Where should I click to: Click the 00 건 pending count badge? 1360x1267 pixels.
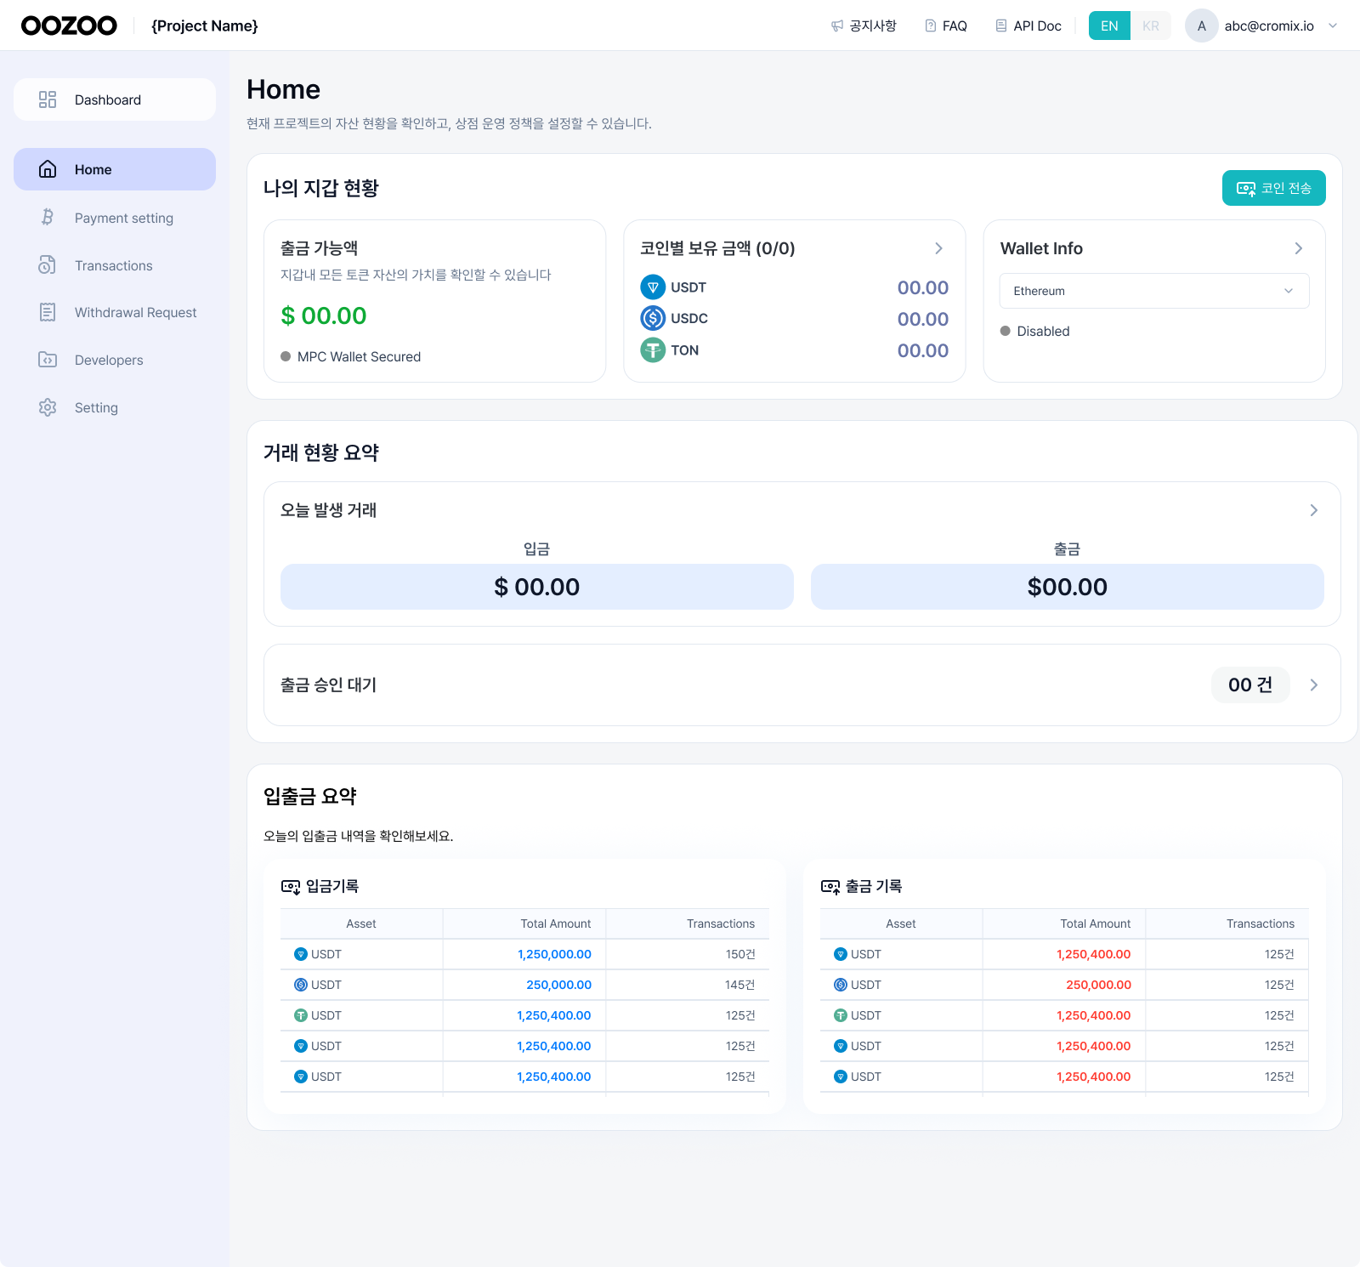point(1250,685)
